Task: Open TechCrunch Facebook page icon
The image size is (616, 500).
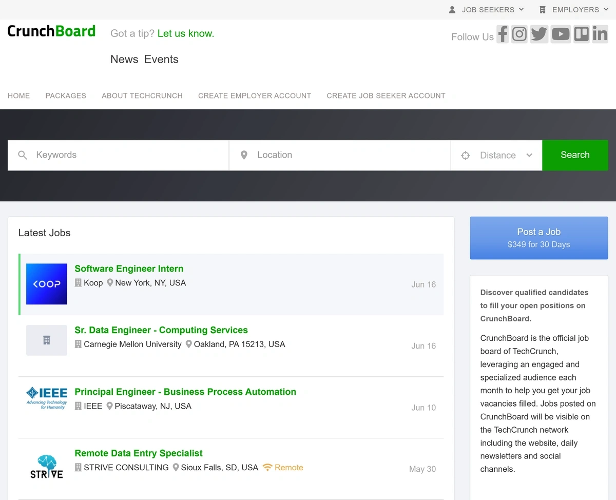Action: (503, 34)
